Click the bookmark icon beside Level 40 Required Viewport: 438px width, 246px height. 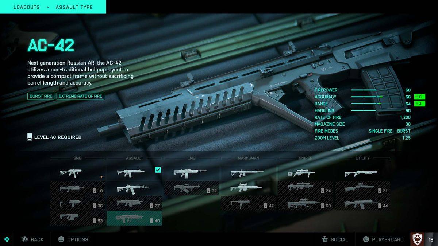pyautogui.click(x=30, y=137)
